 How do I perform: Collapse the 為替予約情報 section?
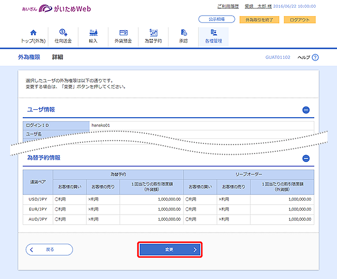[306, 159]
